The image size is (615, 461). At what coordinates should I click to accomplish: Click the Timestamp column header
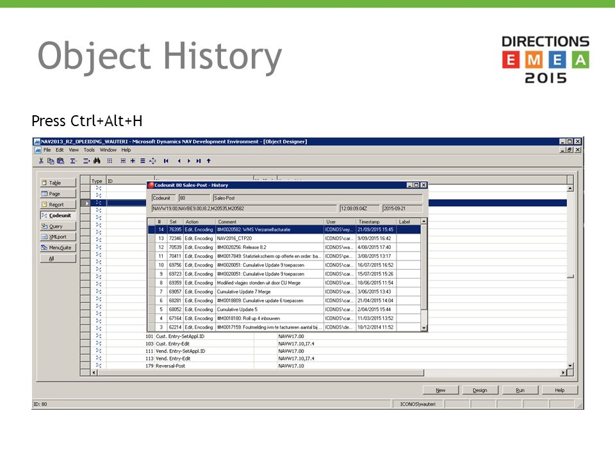coord(376,222)
